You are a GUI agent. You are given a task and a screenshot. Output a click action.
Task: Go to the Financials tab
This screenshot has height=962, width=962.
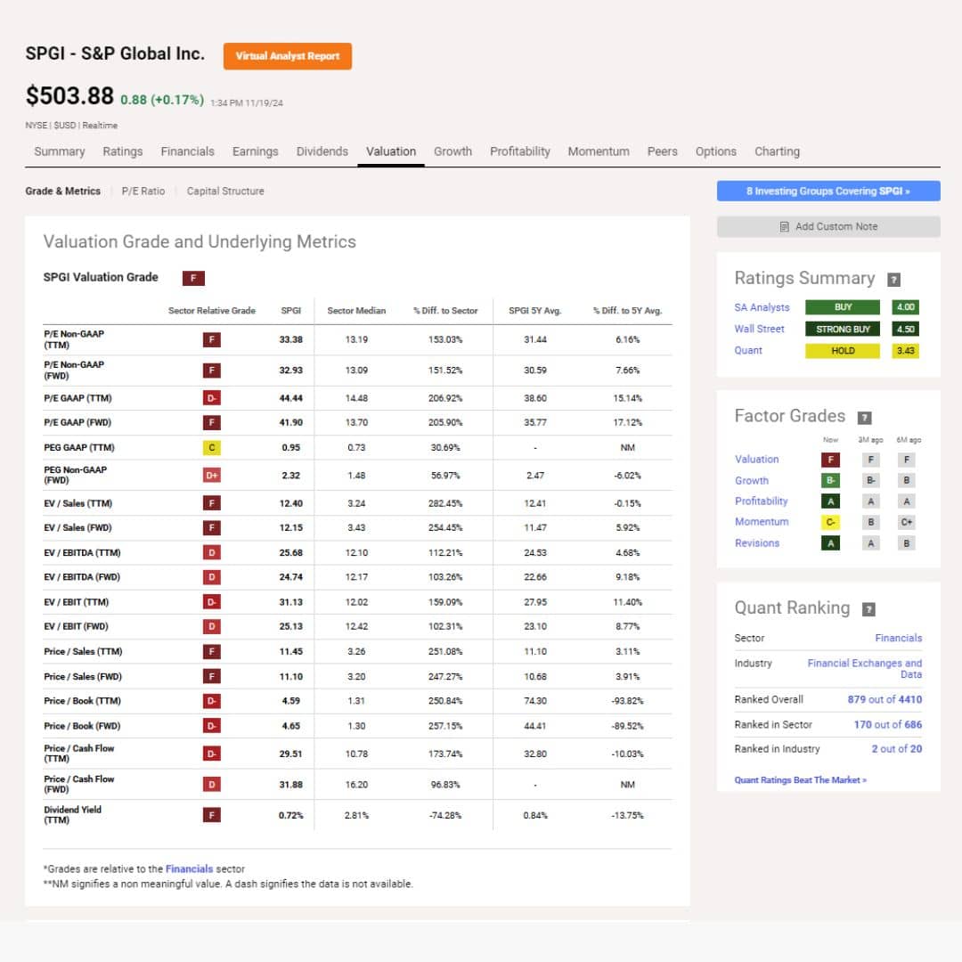(x=188, y=151)
